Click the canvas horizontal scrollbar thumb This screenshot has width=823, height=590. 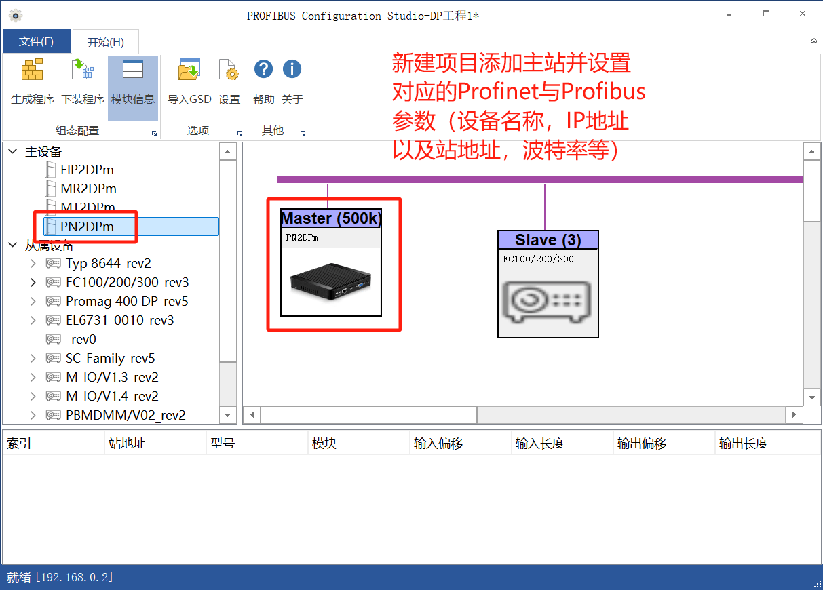point(368,414)
